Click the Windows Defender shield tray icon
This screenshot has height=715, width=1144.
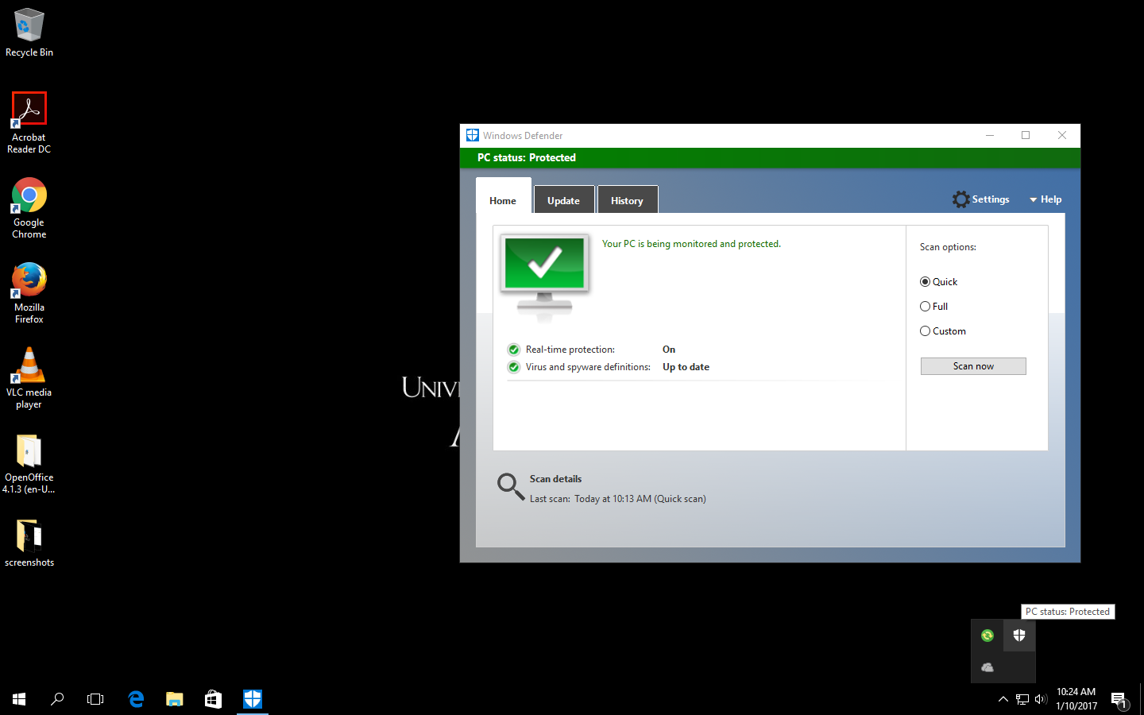(1019, 635)
